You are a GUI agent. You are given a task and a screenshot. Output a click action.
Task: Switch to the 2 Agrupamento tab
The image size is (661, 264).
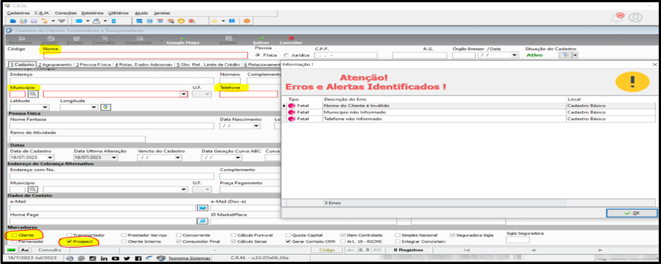55,65
